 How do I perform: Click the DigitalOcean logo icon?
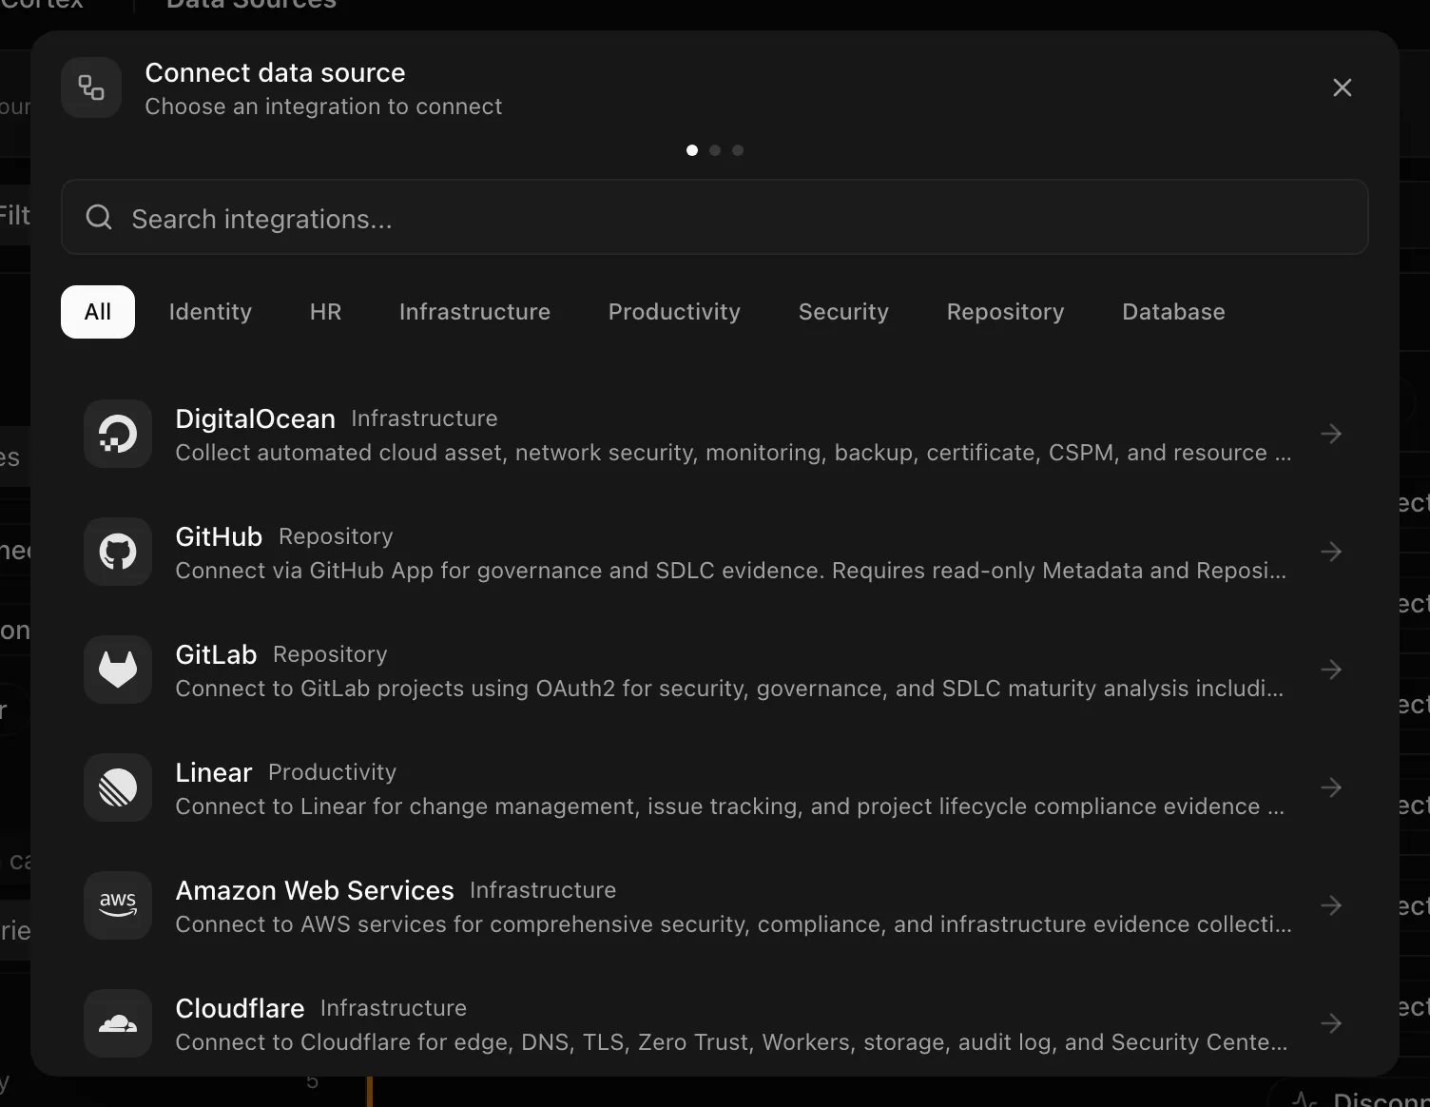click(118, 434)
